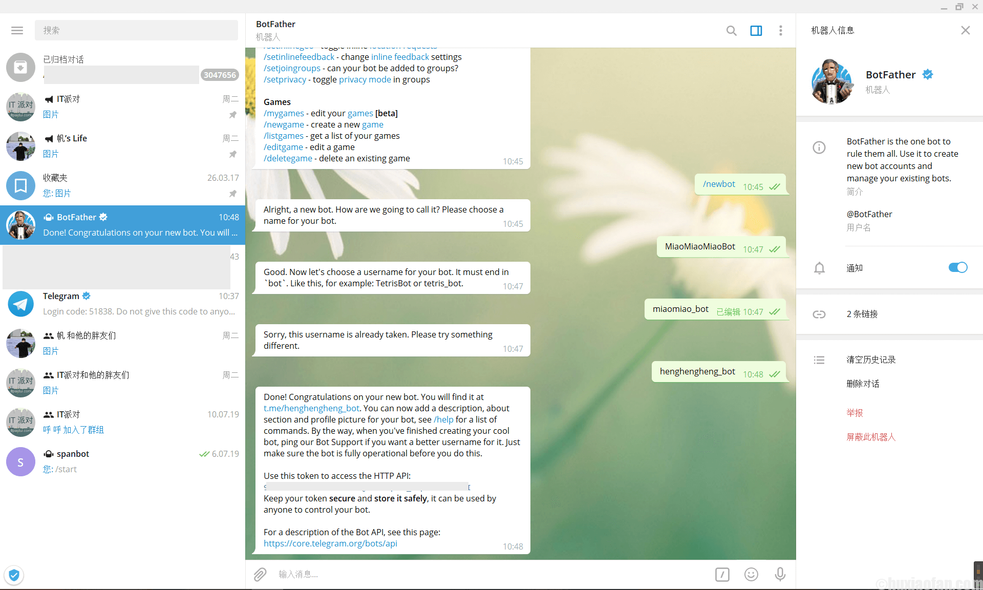Viewport: 983px width, 590px height.
Task: Click the info circle icon
Action: tap(819, 147)
